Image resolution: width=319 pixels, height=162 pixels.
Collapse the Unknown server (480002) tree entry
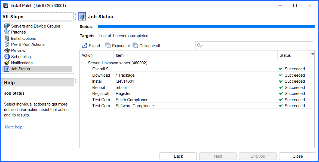tap(82, 62)
